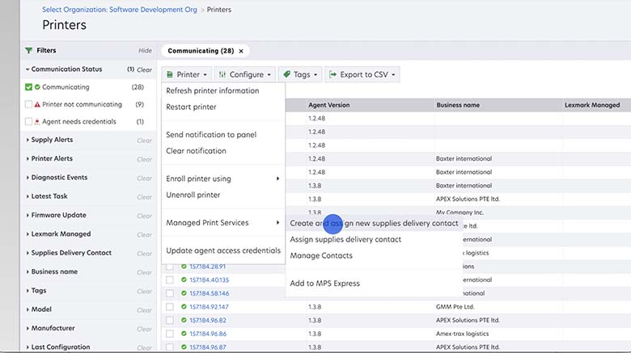The image size is (631, 353).
Task: Click the green status icon beside 157.184.28.91
Action: pyautogui.click(x=184, y=267)
